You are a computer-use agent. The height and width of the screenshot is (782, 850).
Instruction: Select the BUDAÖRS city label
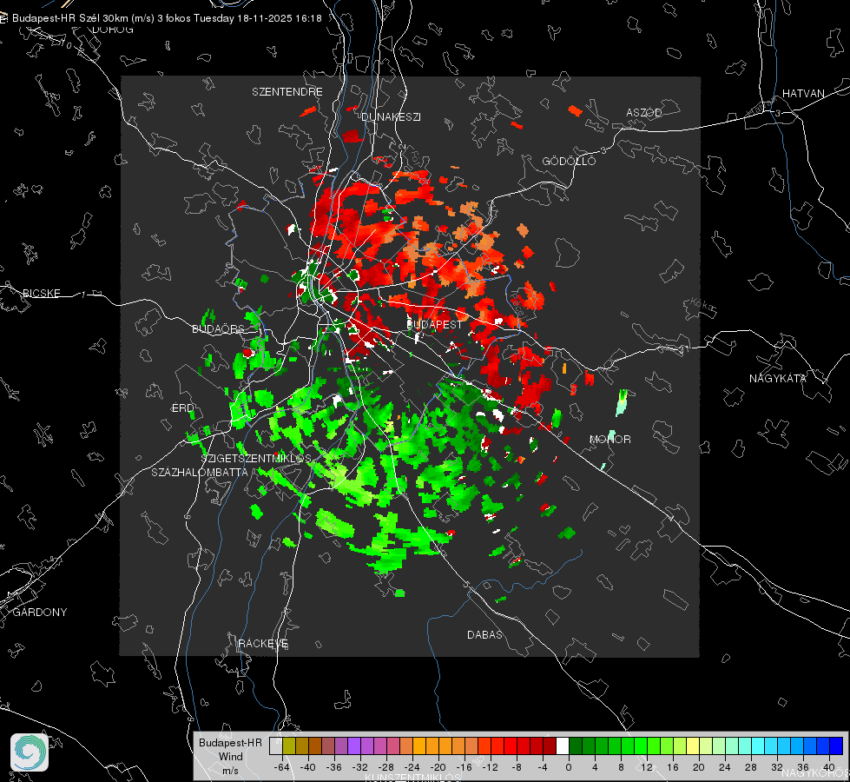219,328
